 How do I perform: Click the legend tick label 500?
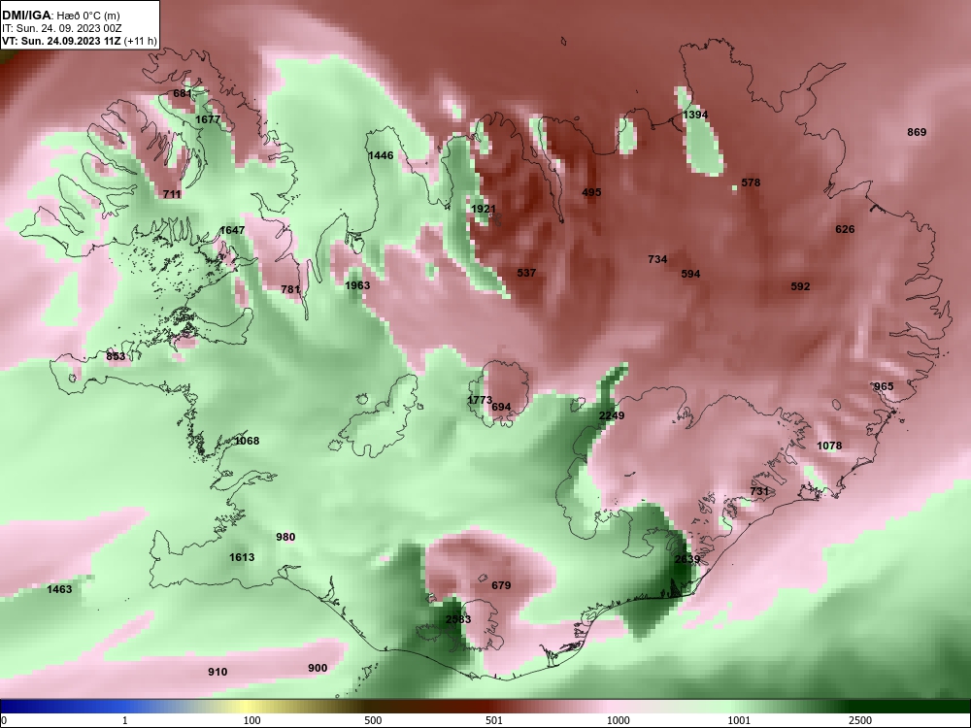[x=373, y=720]
